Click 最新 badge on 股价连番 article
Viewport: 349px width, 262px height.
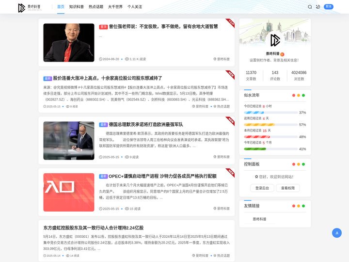(48, 79)
